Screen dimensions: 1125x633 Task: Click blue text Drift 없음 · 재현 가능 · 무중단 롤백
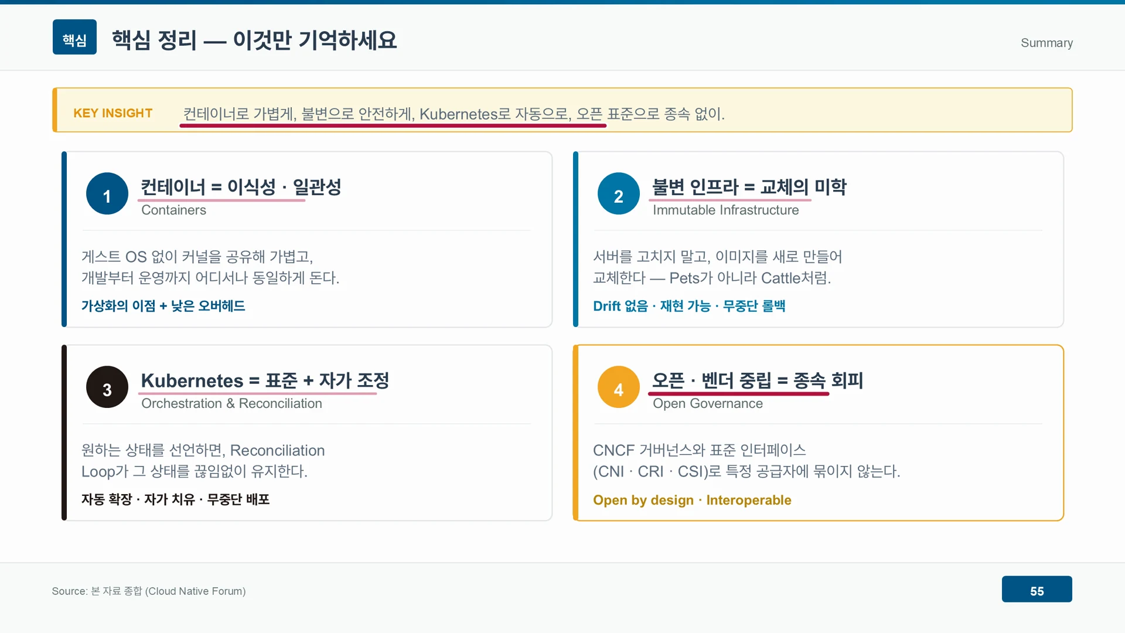click(689, 306)
